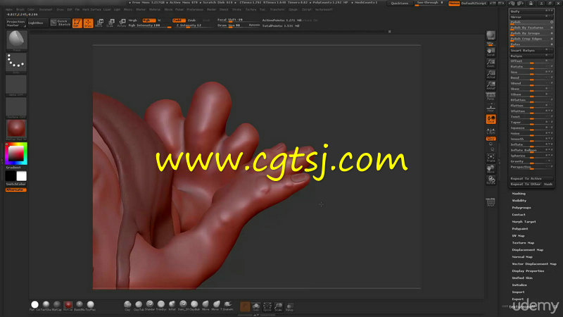The height and width of the screenshot is (317, 563).
Task: Click the BPR render icon on right shelf
Action: point(491,37)
